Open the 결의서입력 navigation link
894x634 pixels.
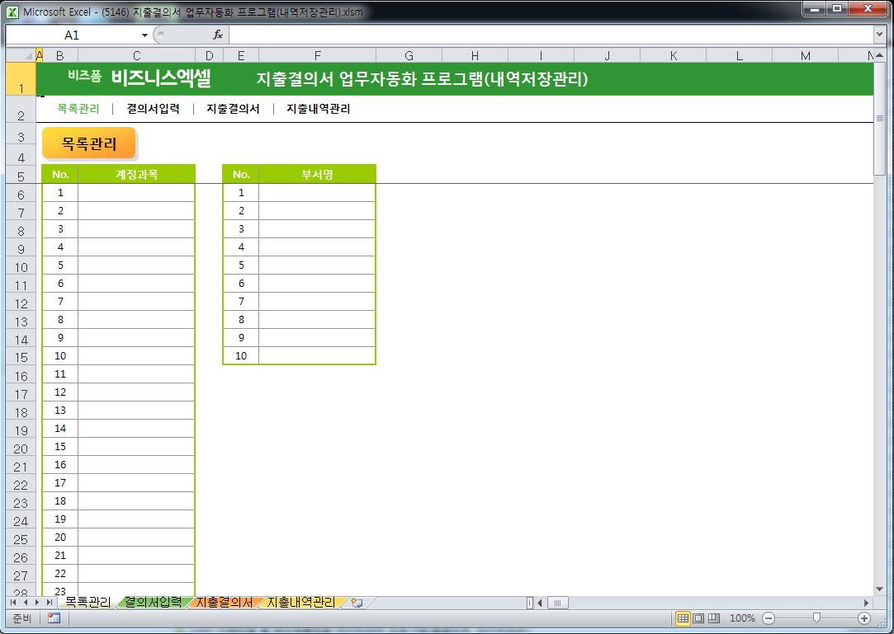click(x=153, y=109)
